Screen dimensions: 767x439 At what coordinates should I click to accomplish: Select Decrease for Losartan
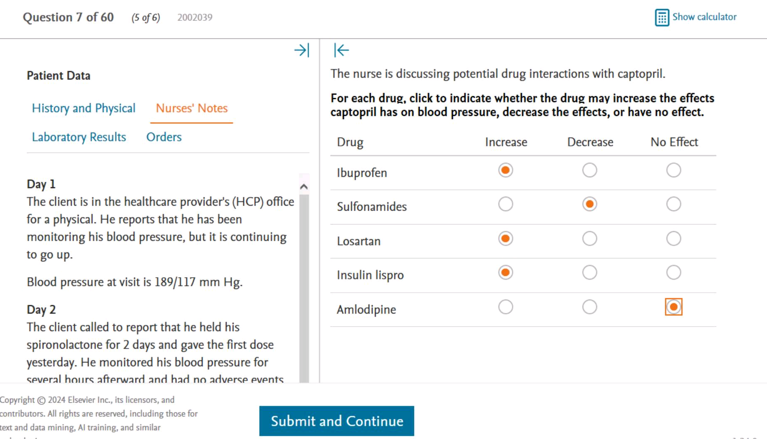tap(589, 239)
